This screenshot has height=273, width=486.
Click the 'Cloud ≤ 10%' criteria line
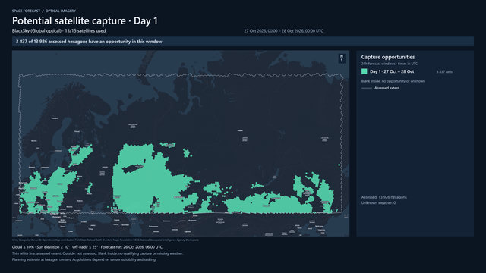[87, 247]
